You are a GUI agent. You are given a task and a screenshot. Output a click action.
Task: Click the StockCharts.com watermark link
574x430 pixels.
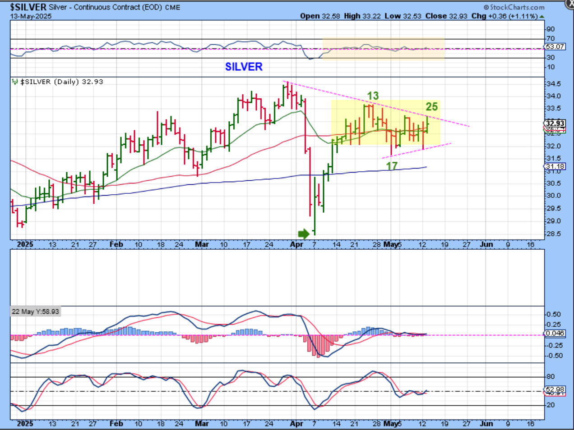point(517,7)
